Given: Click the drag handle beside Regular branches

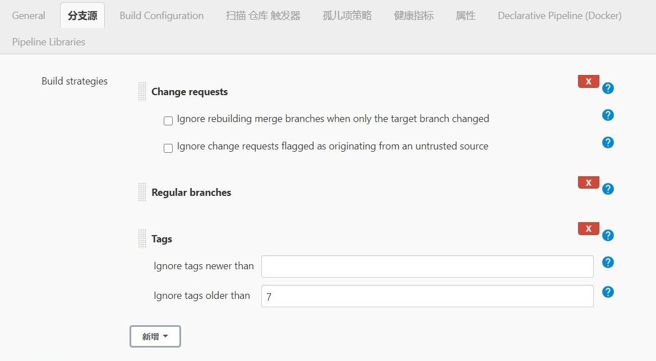Looking at the screenshot, I should (142, 192).
